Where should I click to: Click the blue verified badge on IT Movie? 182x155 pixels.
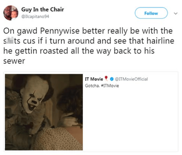point(112,79)
